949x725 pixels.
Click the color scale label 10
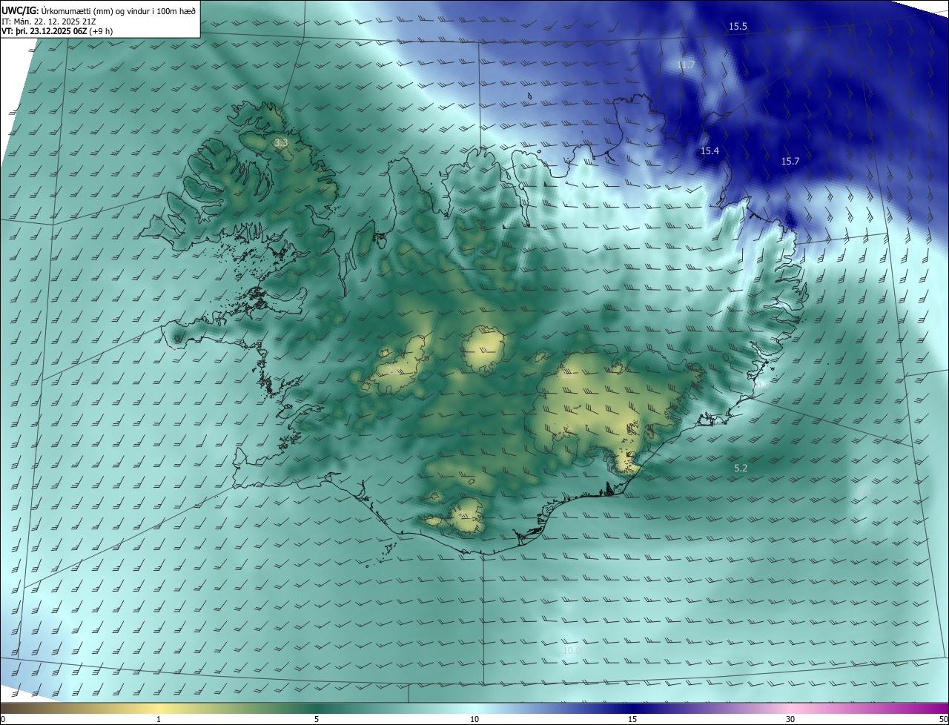tap(474, 719)
